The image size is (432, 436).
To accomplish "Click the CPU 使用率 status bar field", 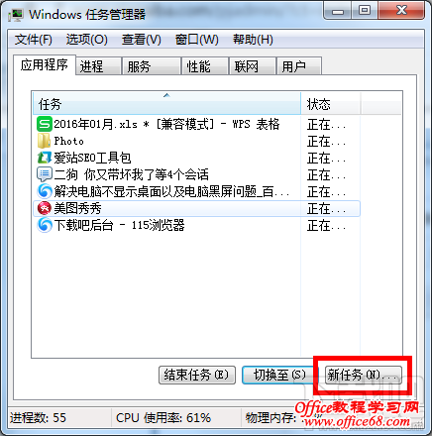I will point(175,418).
